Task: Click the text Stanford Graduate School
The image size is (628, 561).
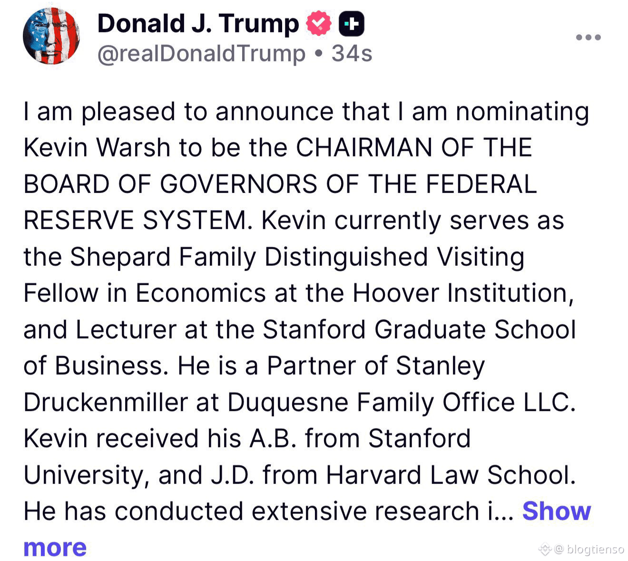Action: (419, 329)
